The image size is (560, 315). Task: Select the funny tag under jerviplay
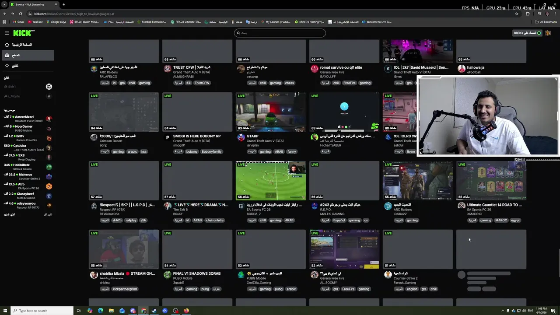click(x=292, y=151)
